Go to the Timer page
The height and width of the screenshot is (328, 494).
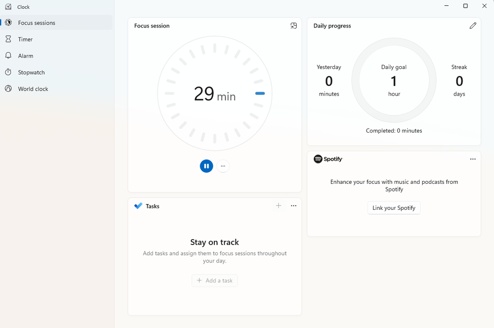pos(57,39)
